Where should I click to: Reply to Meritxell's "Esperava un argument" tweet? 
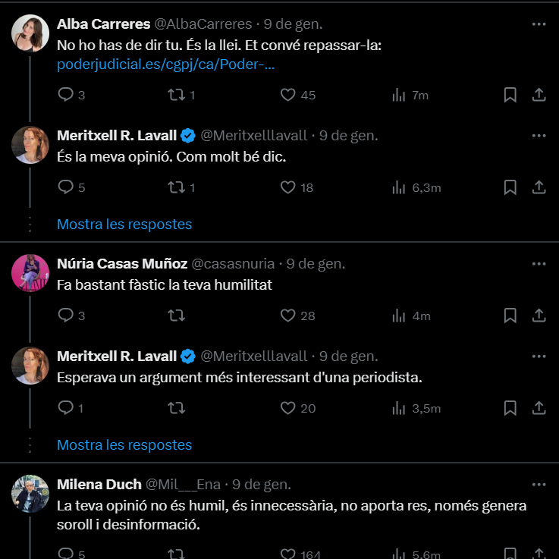point(66,408)
